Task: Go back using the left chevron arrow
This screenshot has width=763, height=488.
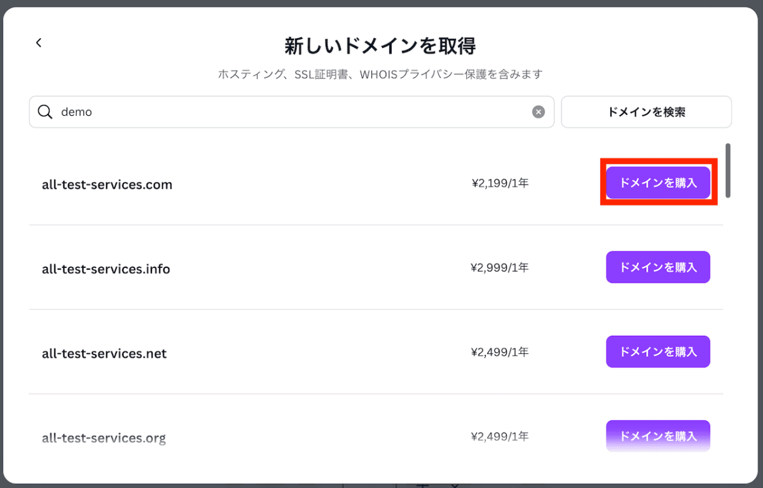Action: pyautogui.click(x=39, y=43)
